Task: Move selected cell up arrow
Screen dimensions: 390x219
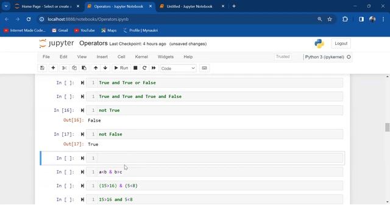Action: coord(96,68)
